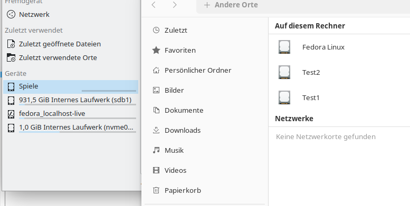This screenshot has width=410, height=206.
Task: Click the Test2 drive icon
Action: click(284, 72)
